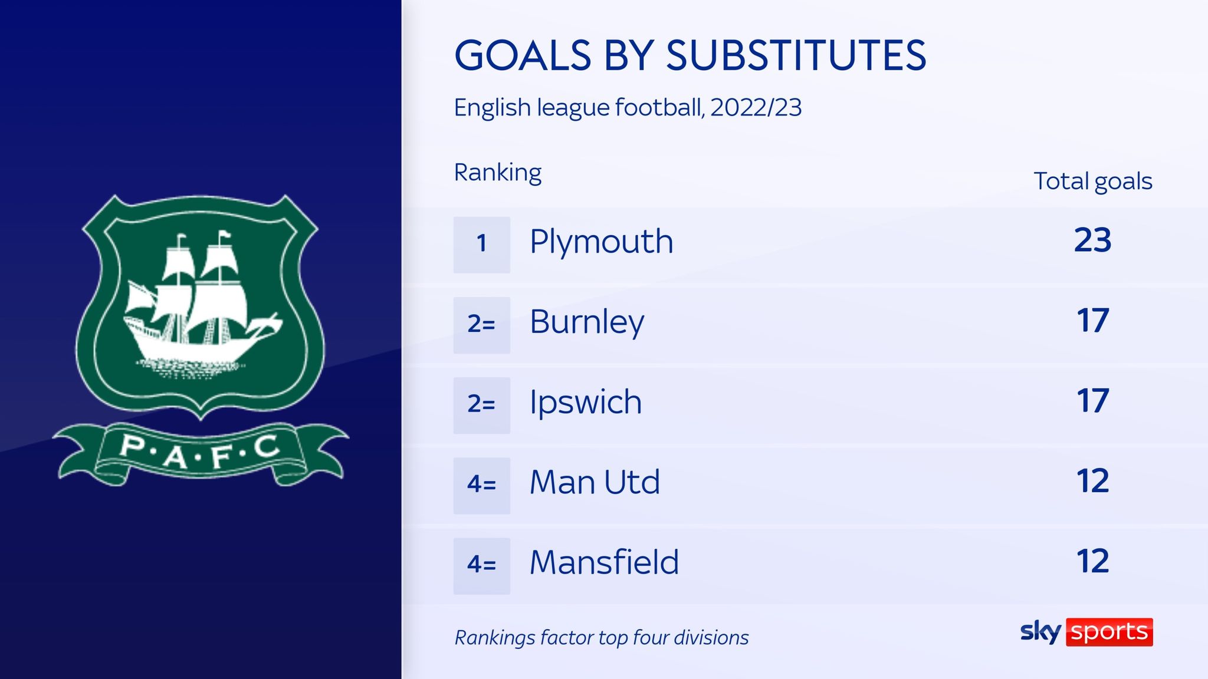Click the Sky Sports logo
The width and height of the screenshot is (1208, 679).
1086,632
